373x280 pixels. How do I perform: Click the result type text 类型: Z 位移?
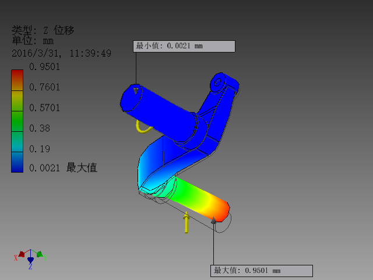click(x=43, y=30)
